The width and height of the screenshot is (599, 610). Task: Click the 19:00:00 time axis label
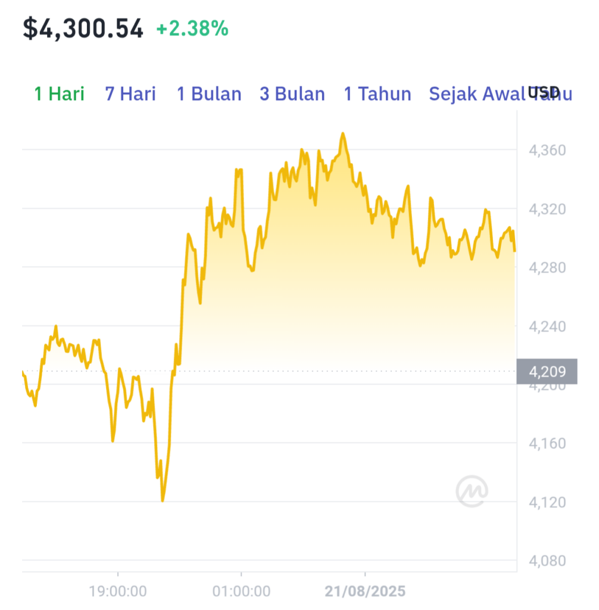[118, 592]
